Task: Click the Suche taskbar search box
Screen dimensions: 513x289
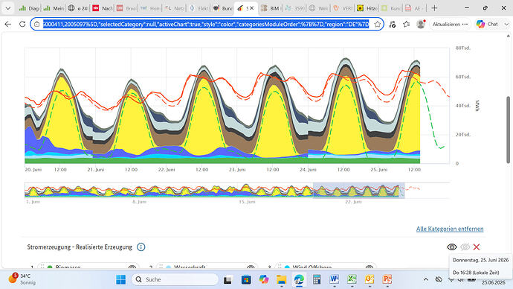Action: [x=175, y=279]
